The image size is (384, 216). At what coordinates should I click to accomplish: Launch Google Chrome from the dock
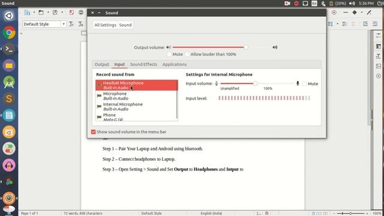coord(9,32)
